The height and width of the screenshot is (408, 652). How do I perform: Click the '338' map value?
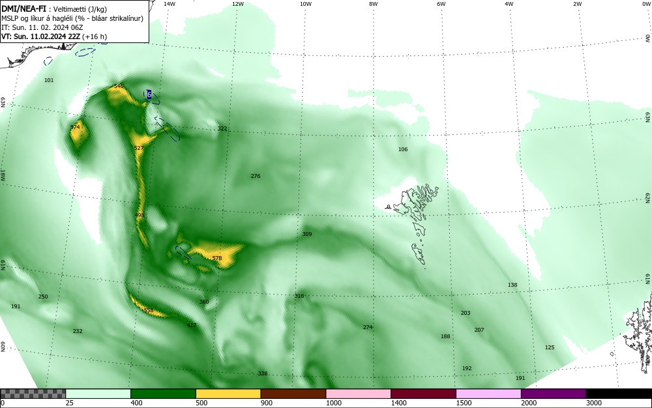click(262, 373)
